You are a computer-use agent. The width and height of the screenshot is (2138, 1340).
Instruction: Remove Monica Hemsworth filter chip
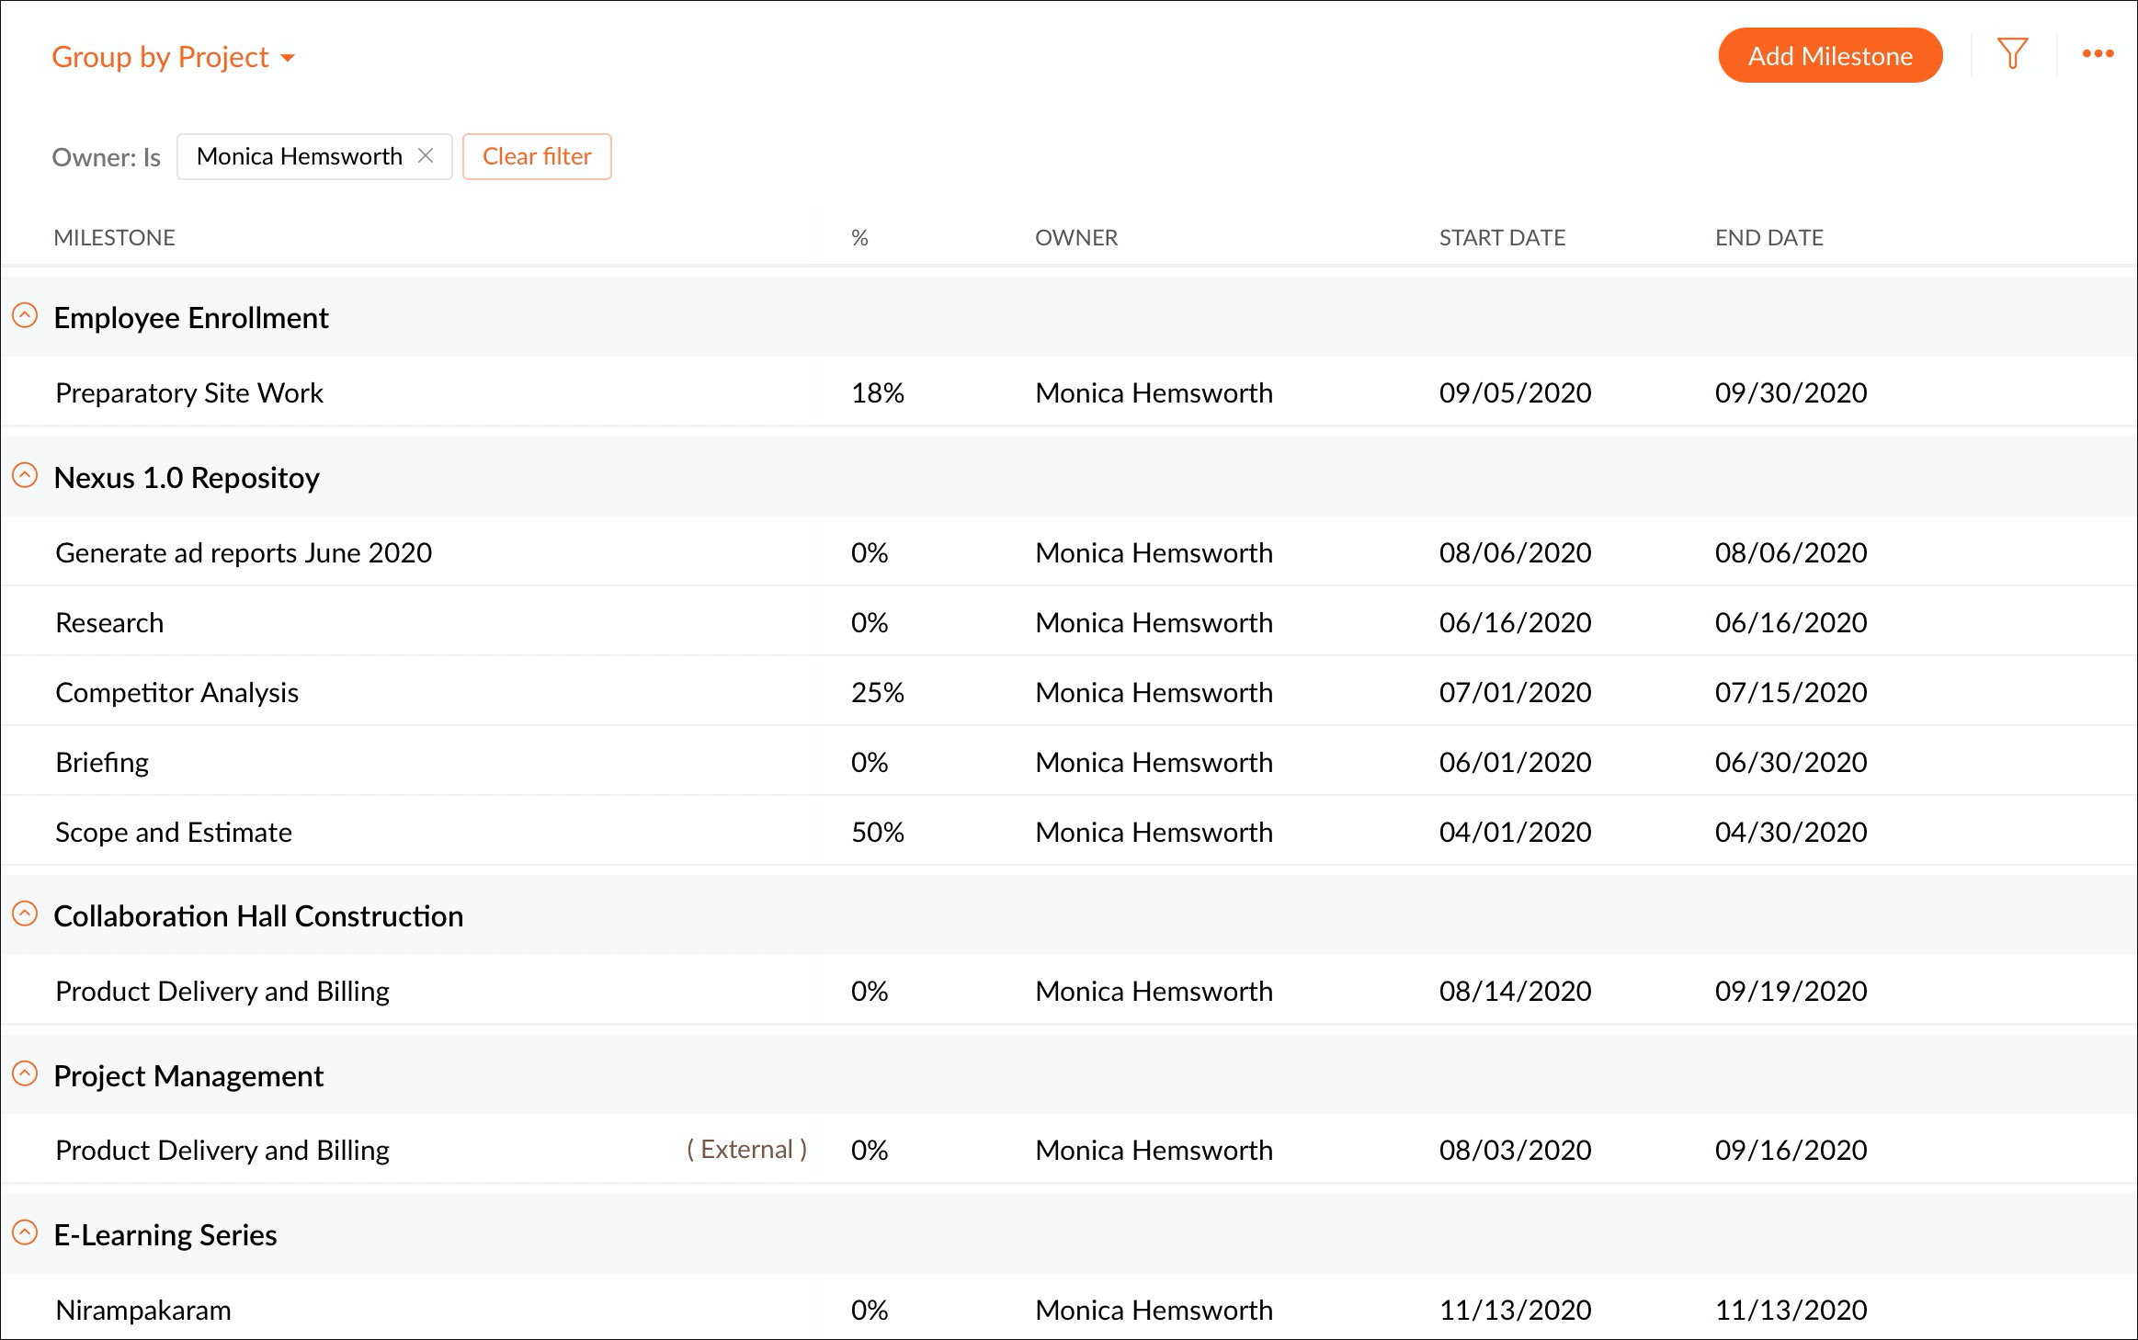point(426,155)
